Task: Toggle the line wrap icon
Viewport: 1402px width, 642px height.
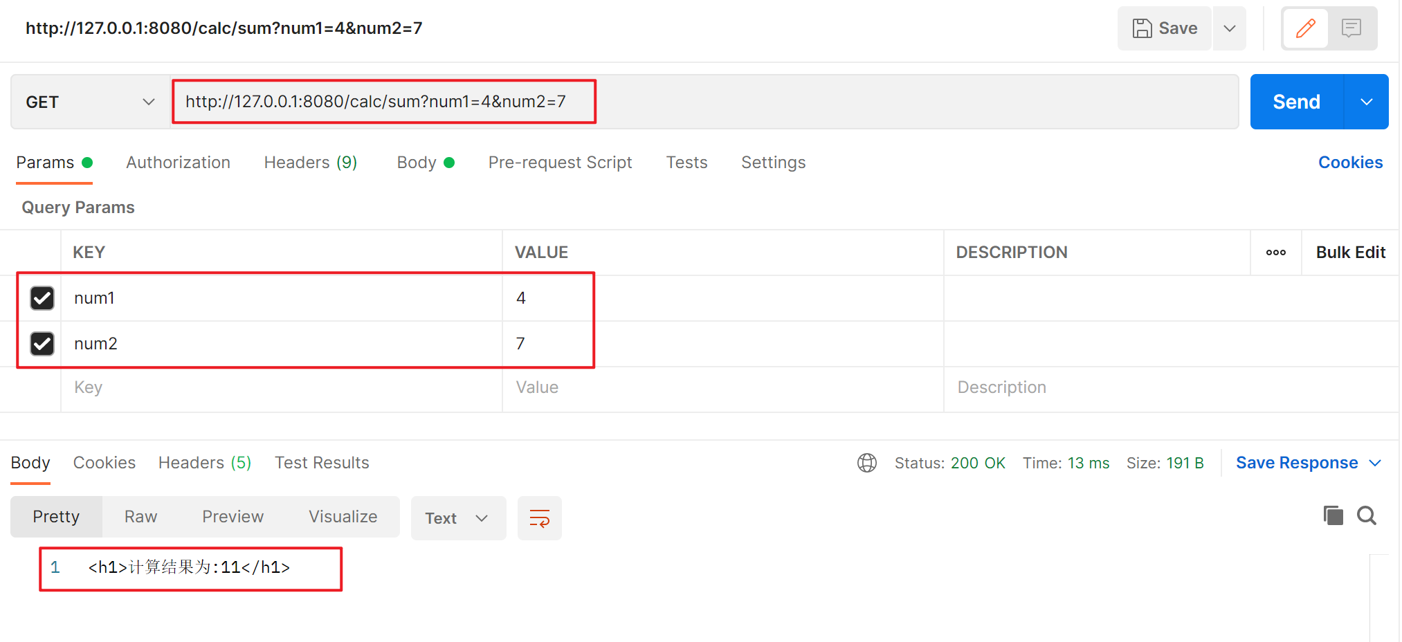Action: pos(539,517)
